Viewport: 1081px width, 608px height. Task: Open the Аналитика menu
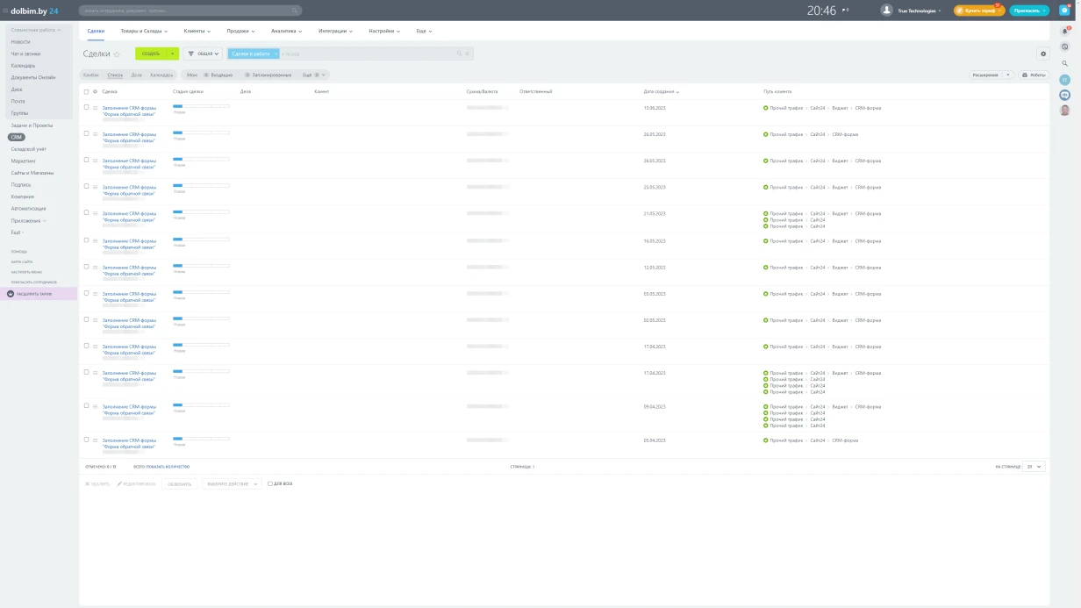(286, 31)
